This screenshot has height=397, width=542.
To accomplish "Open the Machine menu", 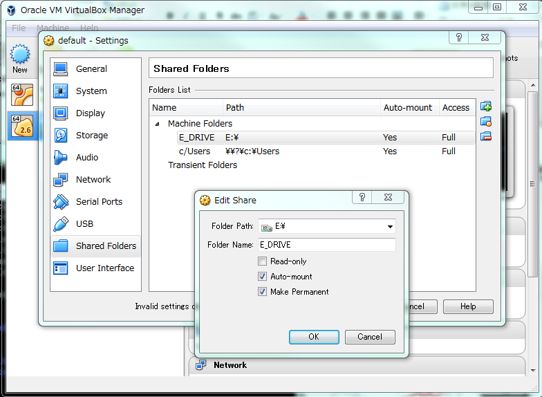I will point(53,28).
